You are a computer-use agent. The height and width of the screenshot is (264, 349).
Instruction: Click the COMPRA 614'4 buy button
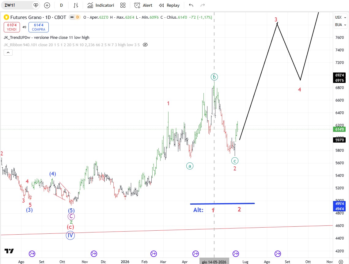tap(39, 27)
